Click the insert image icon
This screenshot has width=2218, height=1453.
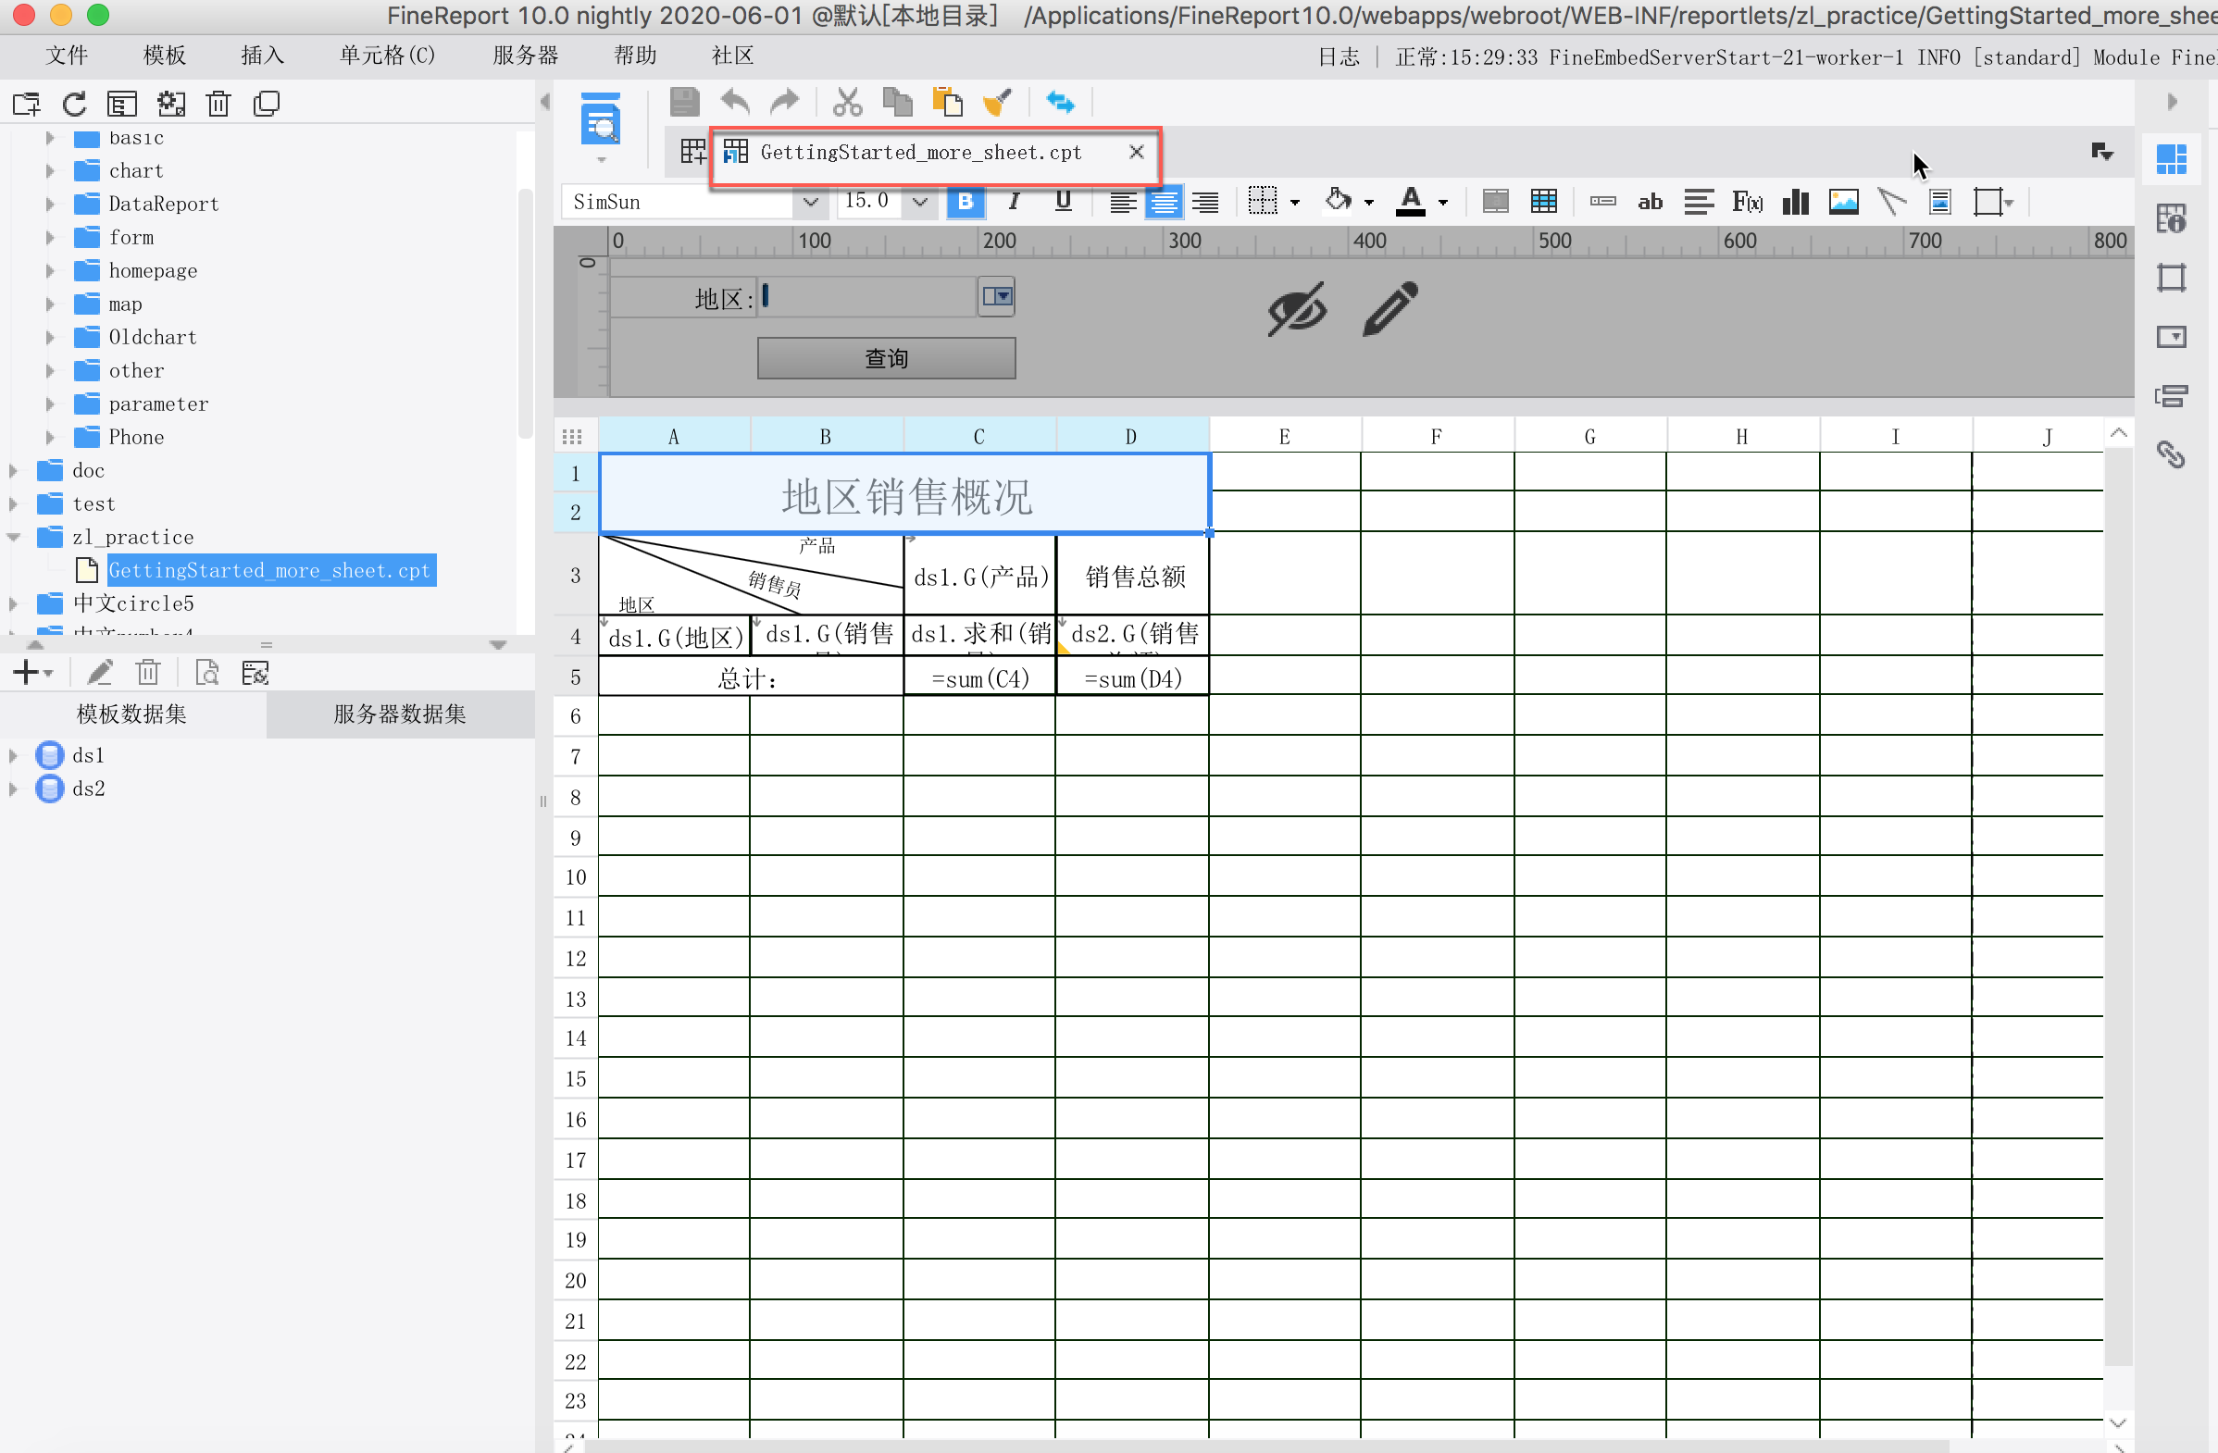point(1843,202)
